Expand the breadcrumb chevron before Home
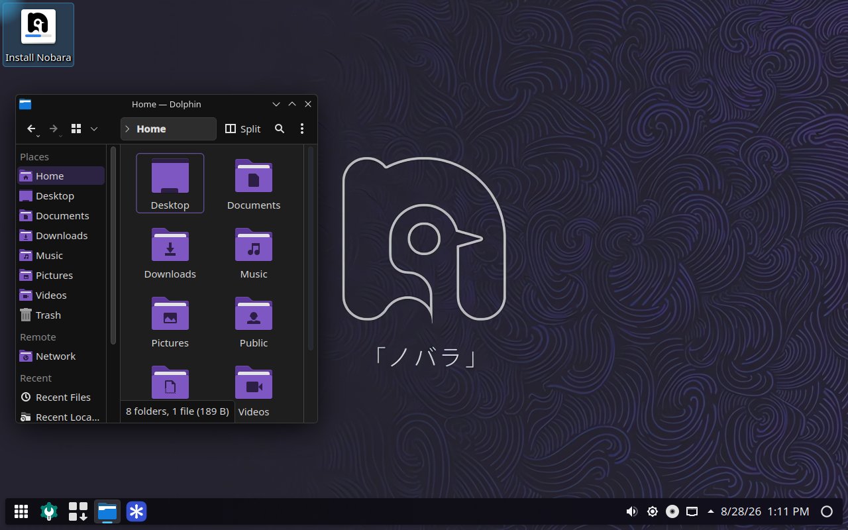Viewport: 848px width, 530px height. coord(127,129)
